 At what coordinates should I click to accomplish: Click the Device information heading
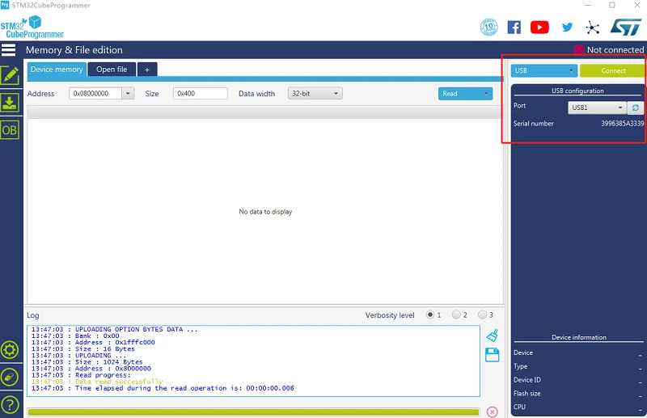pos(579,337)
